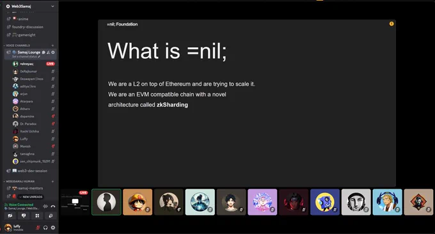Add channel to WEB3SAMAJ HUMAN category
Screen dimensions: 435x234
[52, 182]
